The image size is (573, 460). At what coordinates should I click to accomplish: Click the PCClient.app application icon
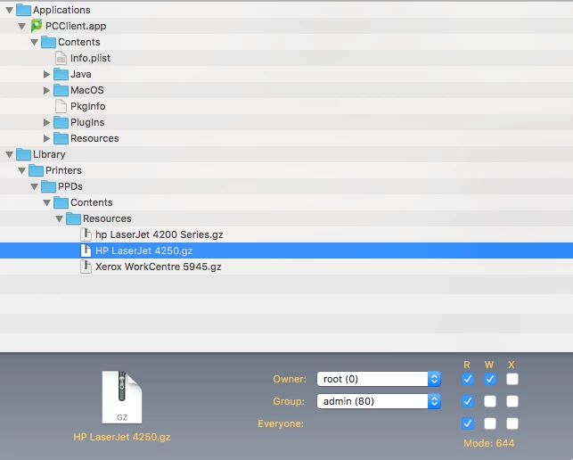pyautogui.click(x=37, y=26)
